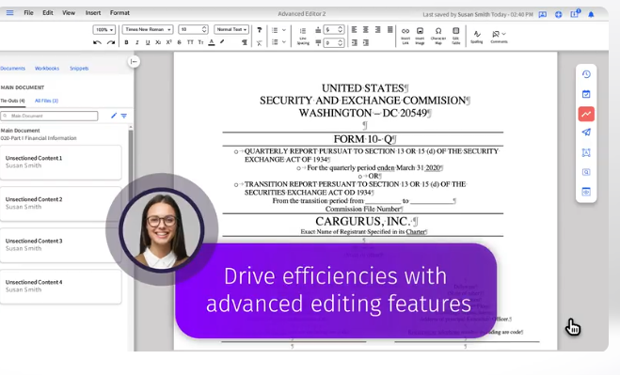
Task: Open the Insert Link tool
Action: coord(405,36)
